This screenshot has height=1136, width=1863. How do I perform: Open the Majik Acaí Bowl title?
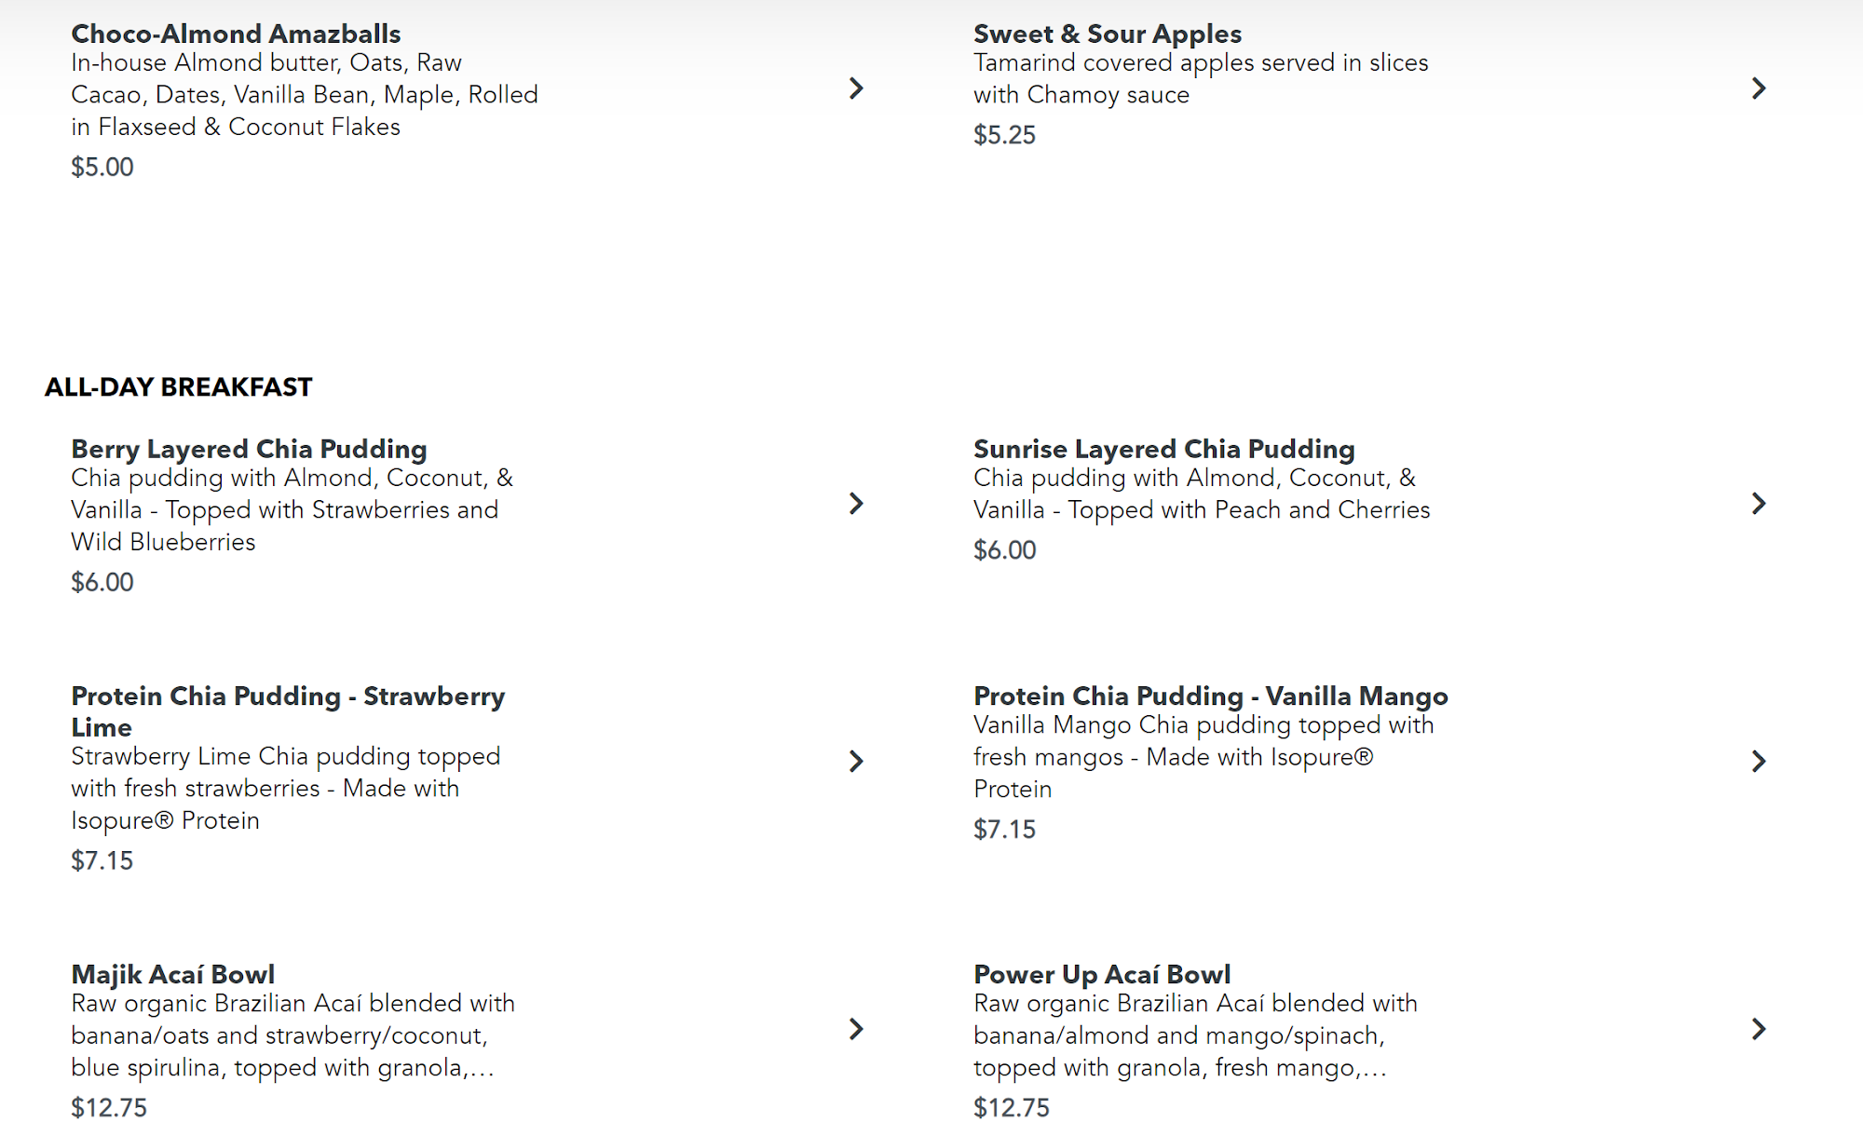pyautogui.click(x=172, y=975)
